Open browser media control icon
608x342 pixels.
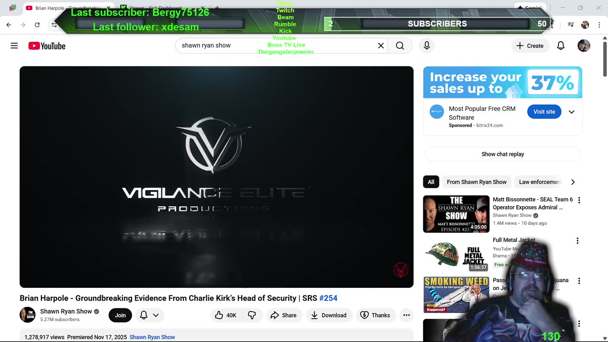tap(571, 25)
